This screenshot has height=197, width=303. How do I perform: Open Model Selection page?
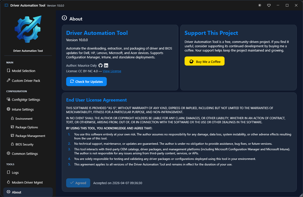28,71
